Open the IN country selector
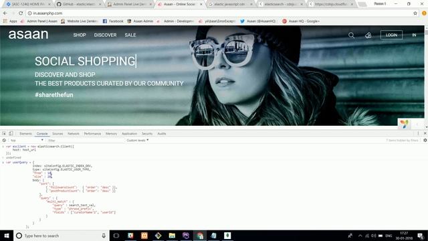428x241 pixels. click(x=414, y=35)
